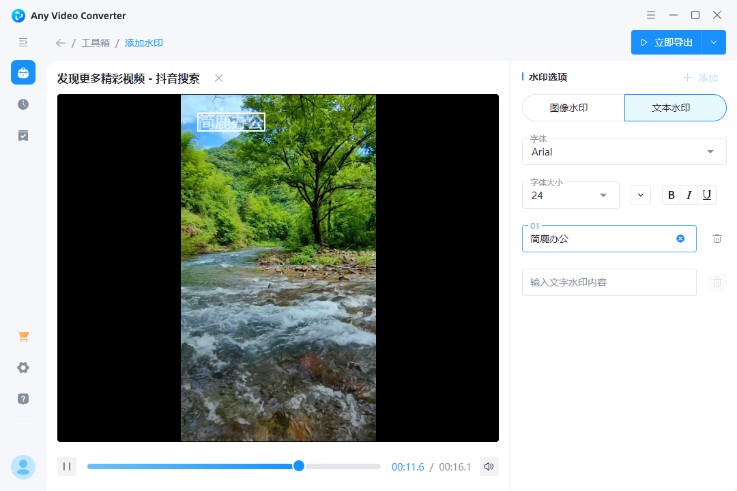Mute the video with speaker icon
Image resolution: width=737 pixels, height=491 pixels.
(x=489, y=466)
